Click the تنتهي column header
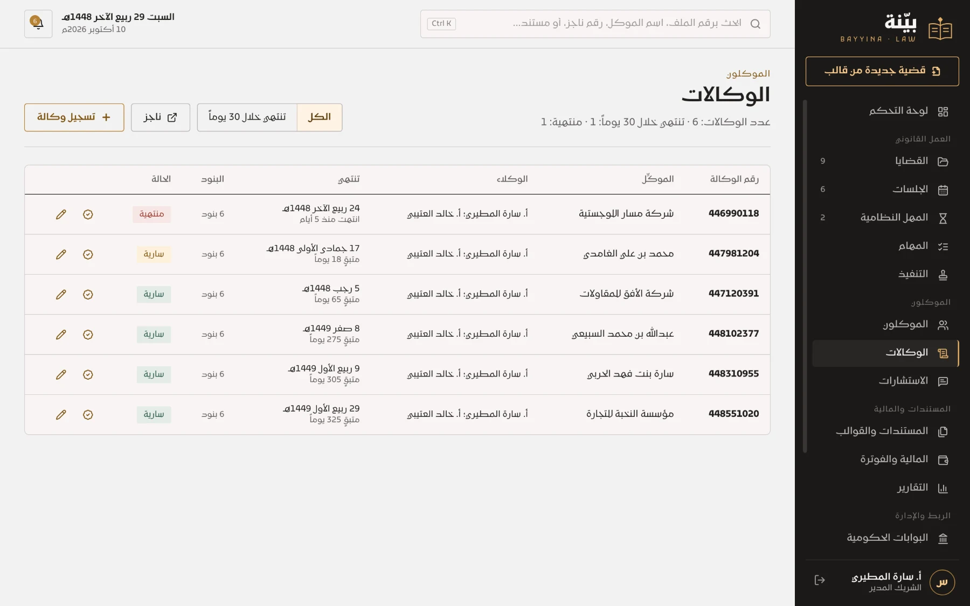 349,179
